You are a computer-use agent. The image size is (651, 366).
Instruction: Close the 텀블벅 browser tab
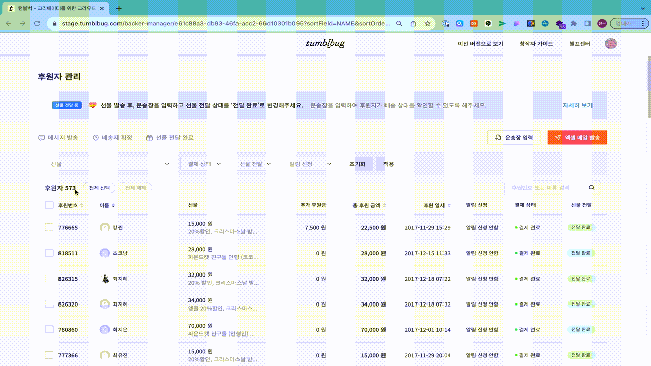pos(102,9)
